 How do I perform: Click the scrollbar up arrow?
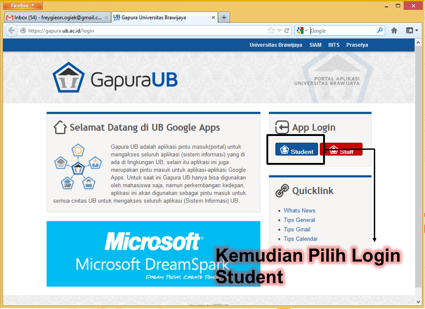[418, 43]
